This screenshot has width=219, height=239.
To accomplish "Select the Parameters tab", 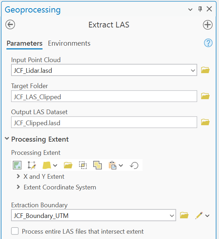I will [24, 43].
